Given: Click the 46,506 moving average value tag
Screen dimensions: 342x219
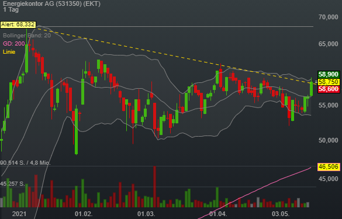Looking at the screenshot, I should (x=329, y=166).
